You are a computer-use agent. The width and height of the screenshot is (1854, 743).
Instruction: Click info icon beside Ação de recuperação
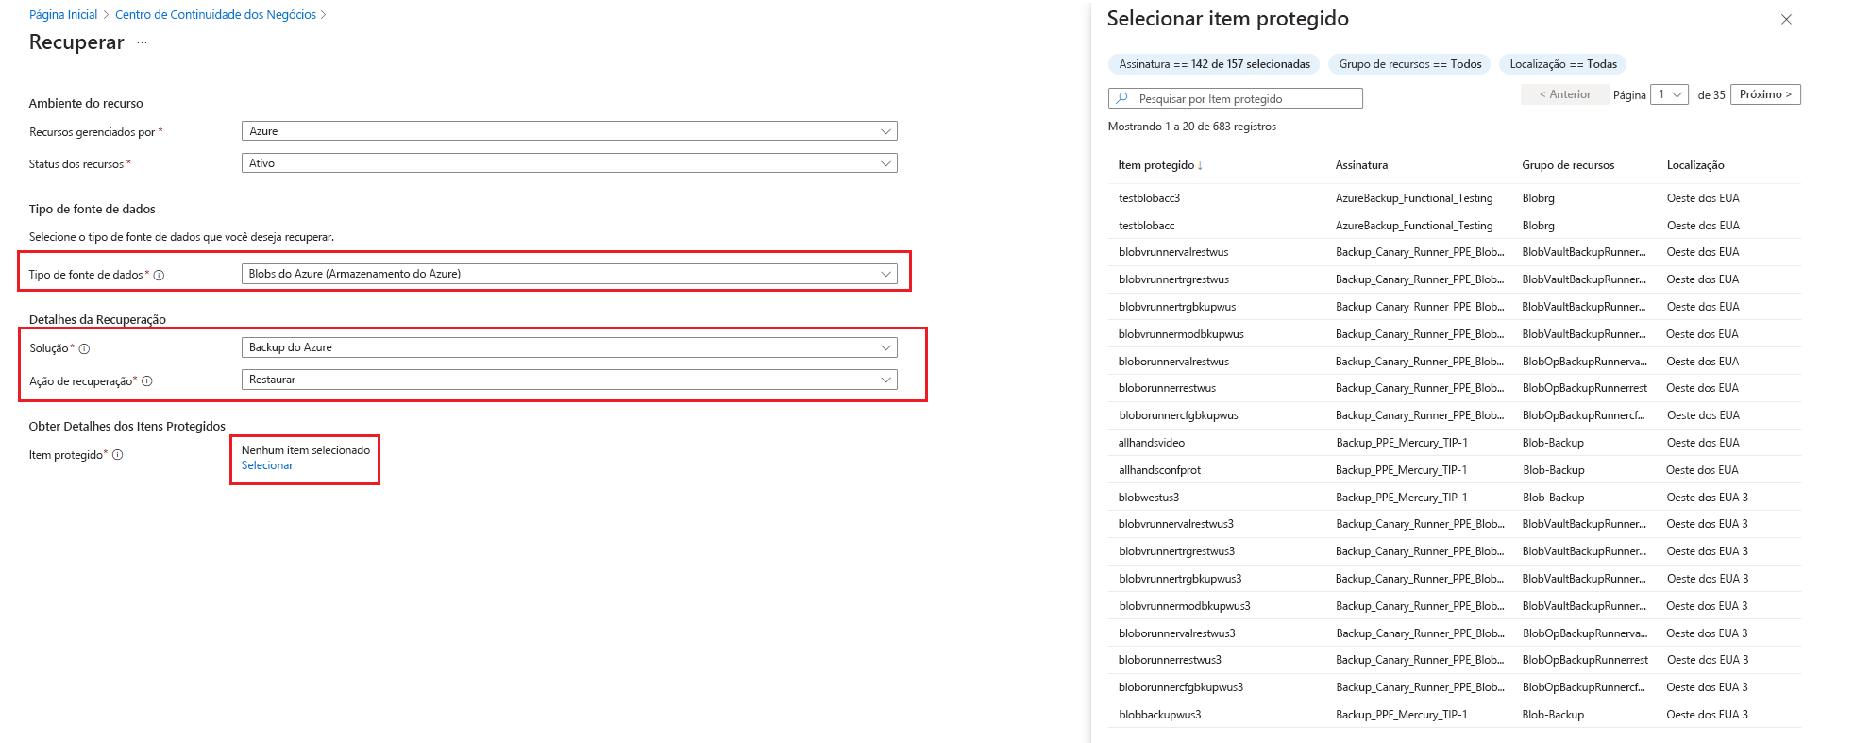pyautogui.click(x=147, y=381)
